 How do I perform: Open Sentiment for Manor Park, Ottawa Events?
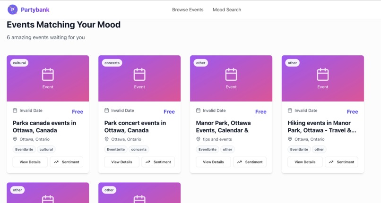pos(250,162)
